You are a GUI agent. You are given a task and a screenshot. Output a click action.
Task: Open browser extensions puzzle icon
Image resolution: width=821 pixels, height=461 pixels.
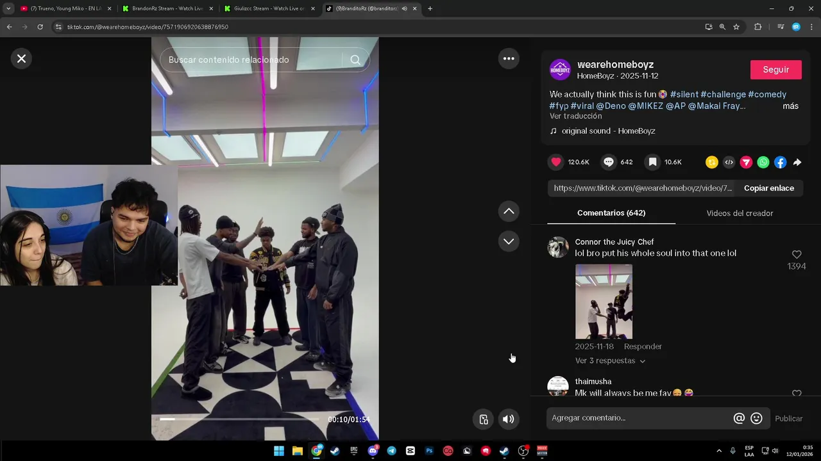click(758, 27)
